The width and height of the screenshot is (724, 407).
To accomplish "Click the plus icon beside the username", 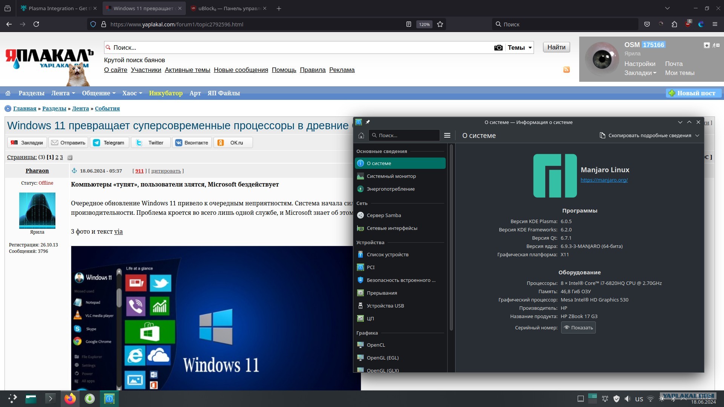I will pyautogui.click(x=707, y=45).
